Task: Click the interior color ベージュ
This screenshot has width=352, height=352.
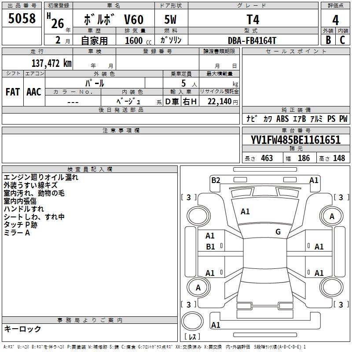Action: click(128, 101)
